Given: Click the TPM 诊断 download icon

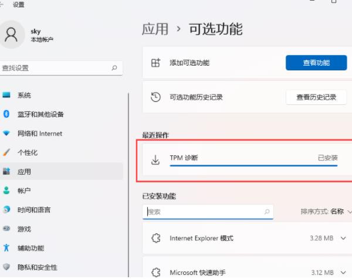Looking at the screenshot, I should 155,159.
